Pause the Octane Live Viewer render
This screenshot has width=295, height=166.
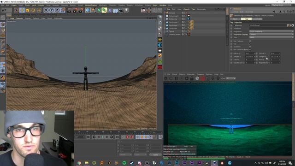(x=176, y=78)
